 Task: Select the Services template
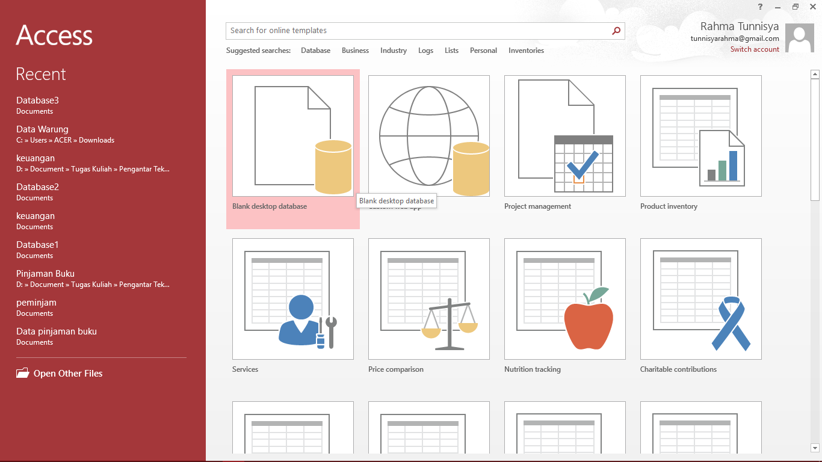pos(293,299)
